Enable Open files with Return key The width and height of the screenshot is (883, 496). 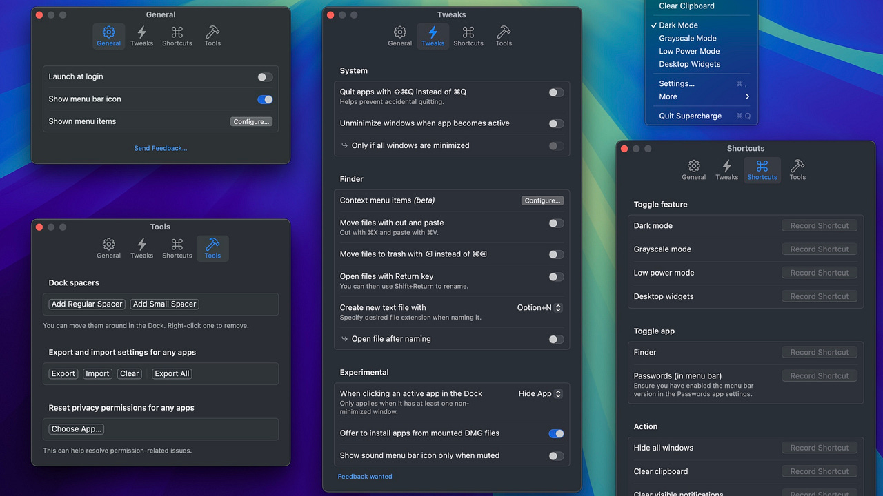coord(556,277)
